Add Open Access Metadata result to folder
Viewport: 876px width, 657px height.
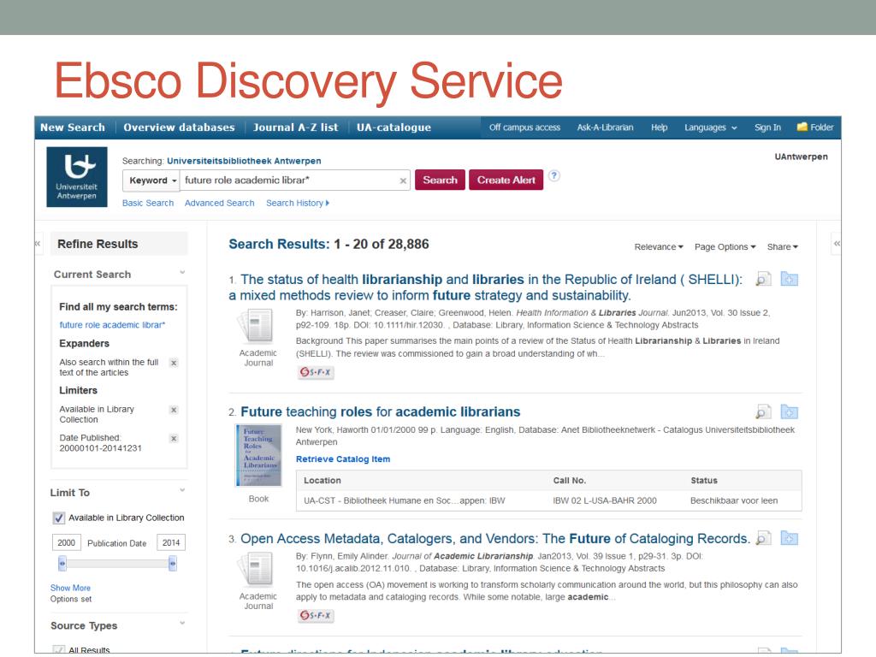[789, 538]
